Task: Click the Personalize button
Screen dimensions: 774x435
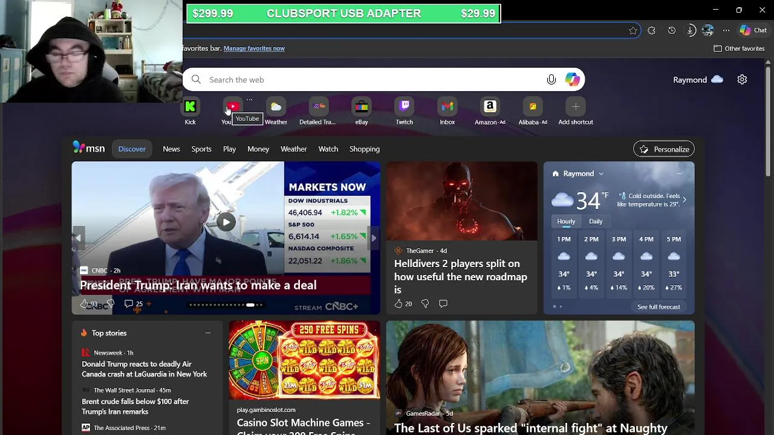Action: pyautogui.click(x=664, y=149)
